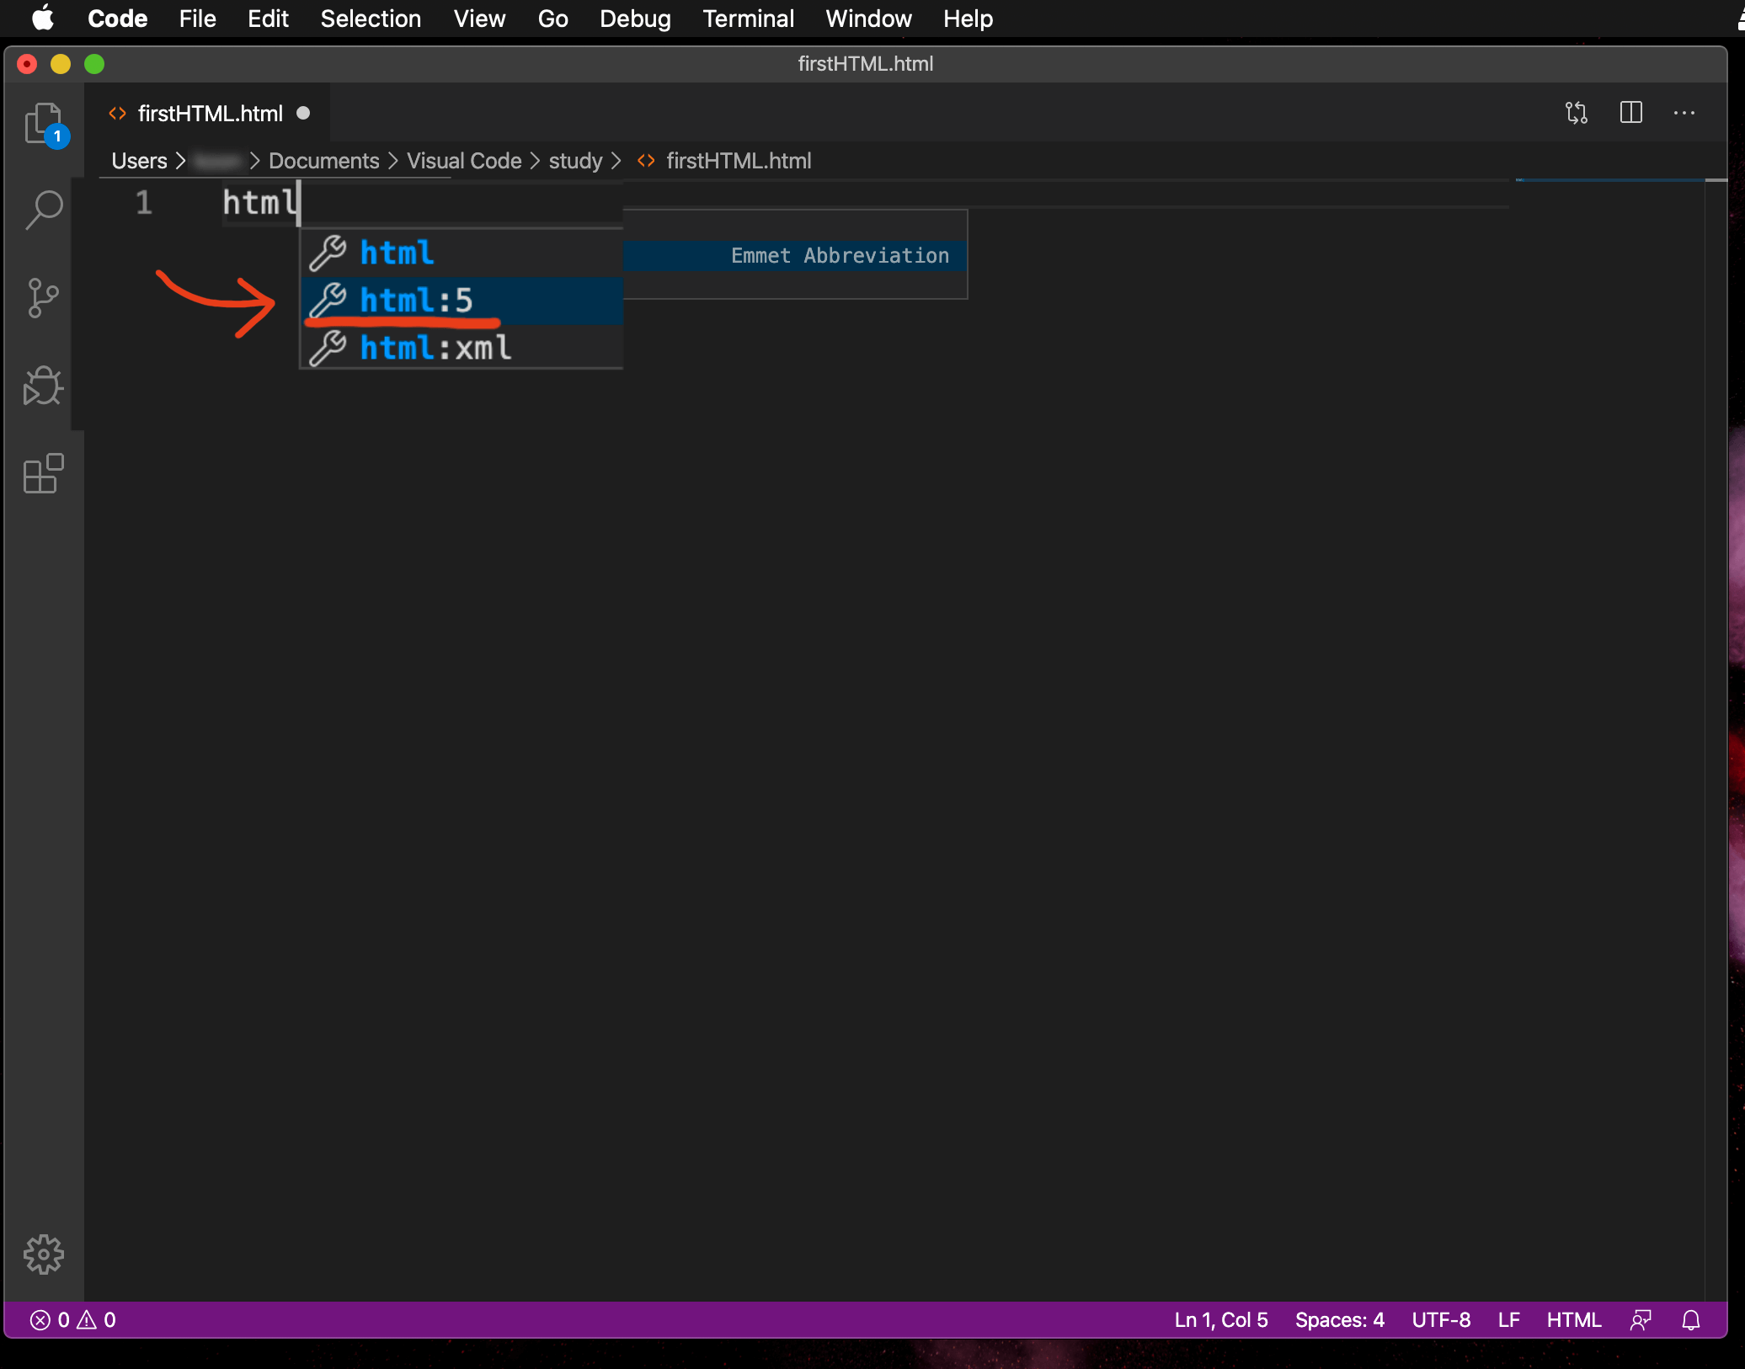This screenshot has width=1745, height=1369.
Task: Click the Open Changes compare icon
Action: [1576, 113]
